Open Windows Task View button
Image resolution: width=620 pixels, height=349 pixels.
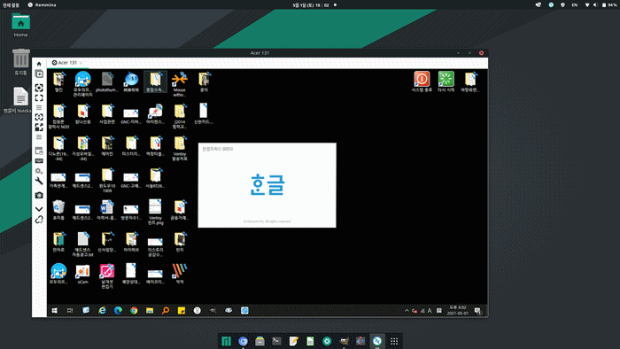(70, 311)
